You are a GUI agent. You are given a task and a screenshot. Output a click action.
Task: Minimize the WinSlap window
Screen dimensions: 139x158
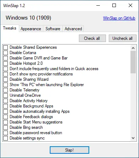[x=98, y=5]
